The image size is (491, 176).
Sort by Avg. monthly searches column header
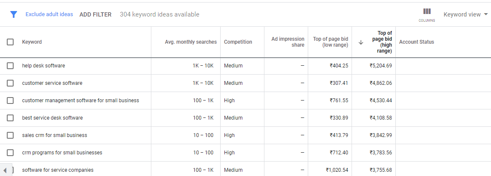(x=191, y=42)
